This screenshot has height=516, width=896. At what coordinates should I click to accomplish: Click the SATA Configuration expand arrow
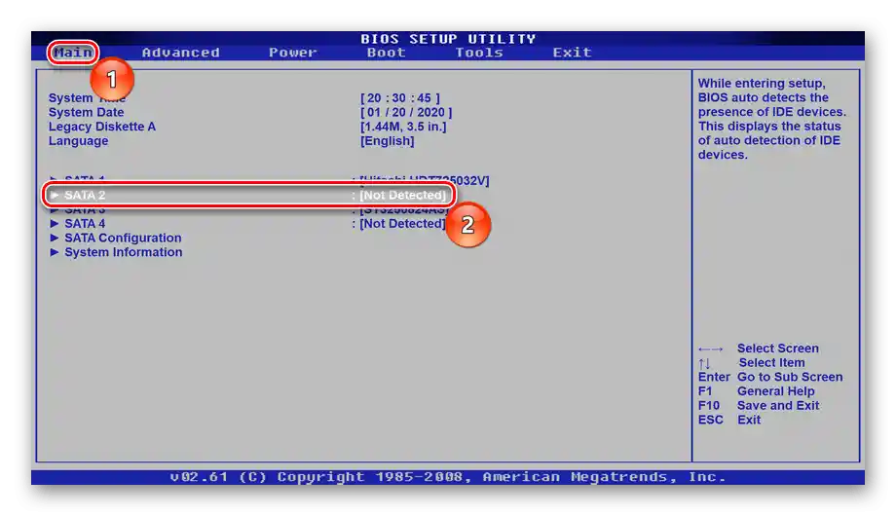[55, 238]
